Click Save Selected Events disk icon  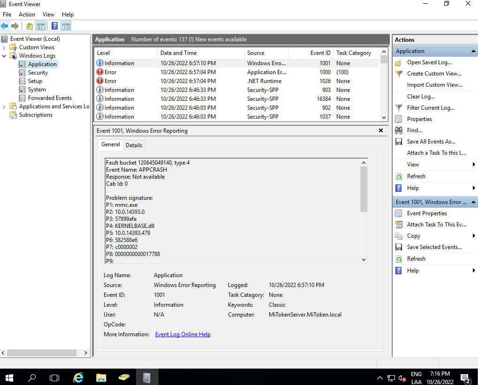[399, 247]
